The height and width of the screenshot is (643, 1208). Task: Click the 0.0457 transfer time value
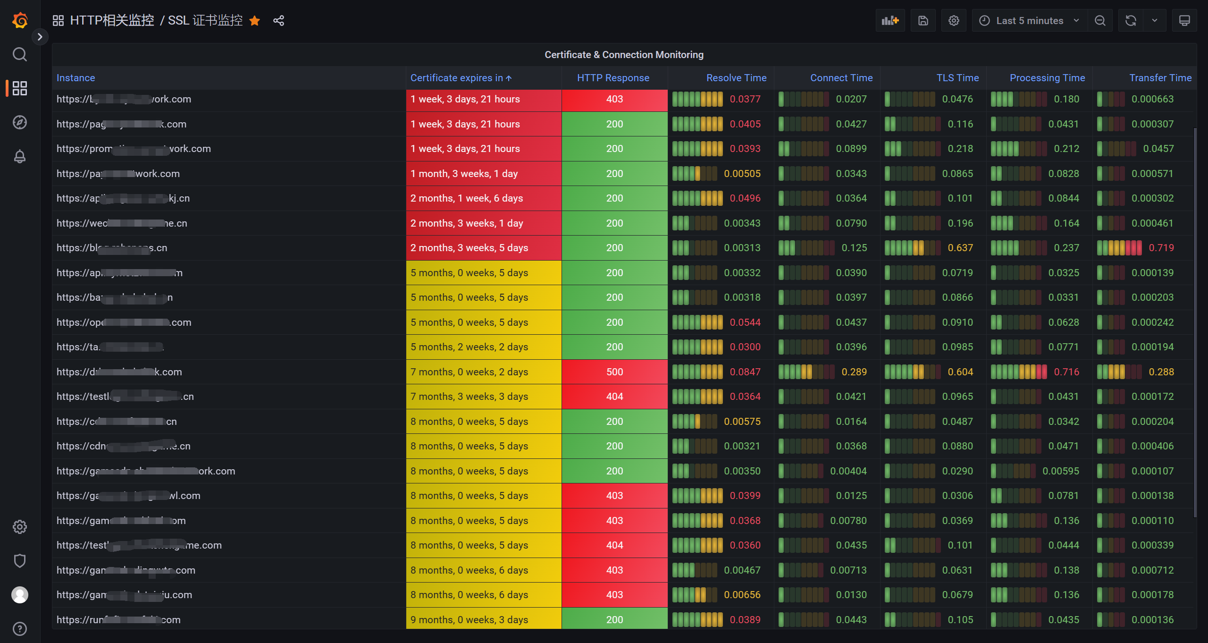tap(1158, 149)
